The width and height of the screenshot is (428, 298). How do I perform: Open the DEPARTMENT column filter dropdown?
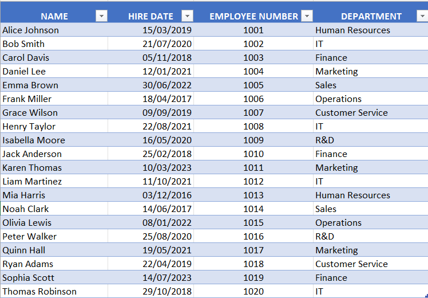click(x=422, y=16)
